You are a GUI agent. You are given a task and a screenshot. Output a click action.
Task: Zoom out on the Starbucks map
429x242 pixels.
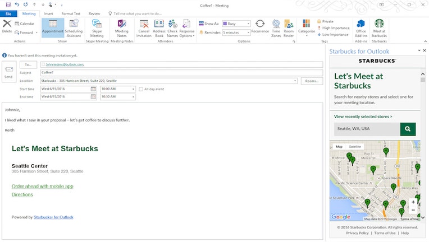pos(413,210)
